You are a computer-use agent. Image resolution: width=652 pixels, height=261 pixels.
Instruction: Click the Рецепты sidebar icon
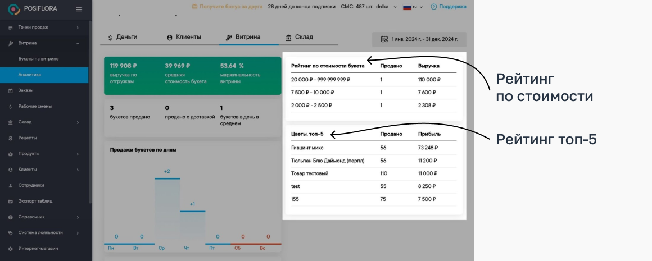pos(11,138)
